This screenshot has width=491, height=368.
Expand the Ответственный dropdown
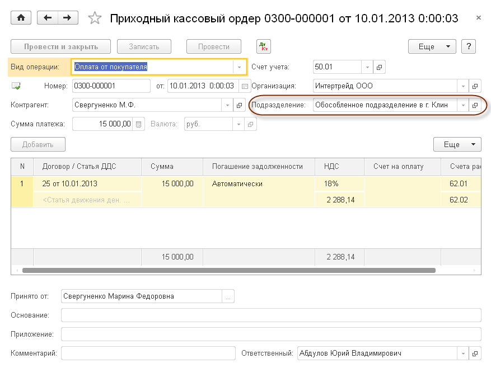[463, 353]
